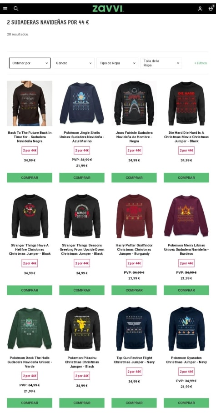Click the Zavvi logo
The height and width of the screenshot is (413, 216).
tap(108, 9)
